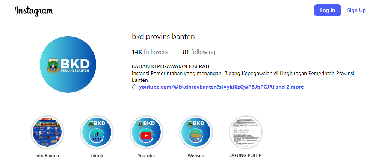The height and width of the screenshot is (168, 370).
Task: Select the BADAN KEPEGAWAIAN DAERAH heading
Action: point(171,66)
